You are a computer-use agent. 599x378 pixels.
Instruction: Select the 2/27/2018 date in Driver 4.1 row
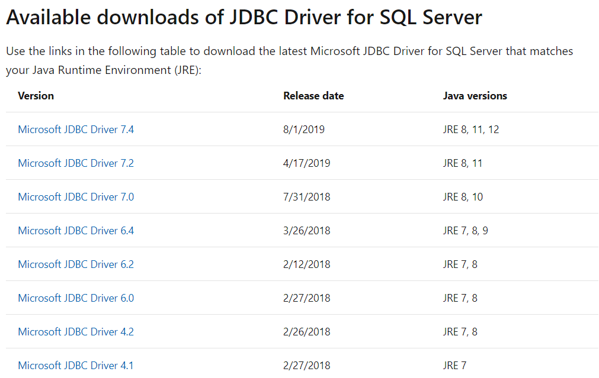coord(306,366)
